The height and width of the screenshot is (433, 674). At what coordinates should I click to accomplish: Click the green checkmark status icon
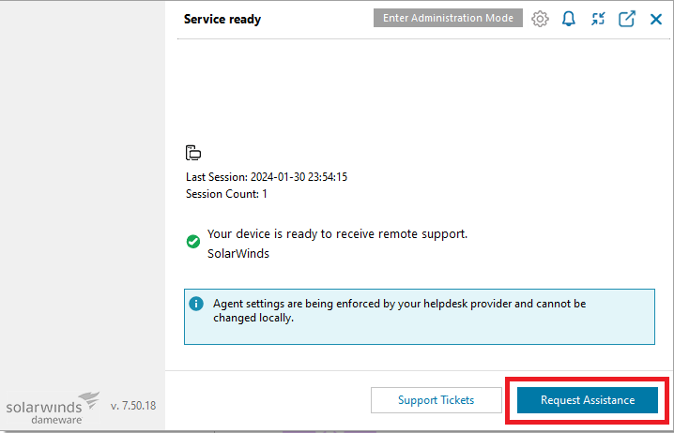tap(193, 242)
